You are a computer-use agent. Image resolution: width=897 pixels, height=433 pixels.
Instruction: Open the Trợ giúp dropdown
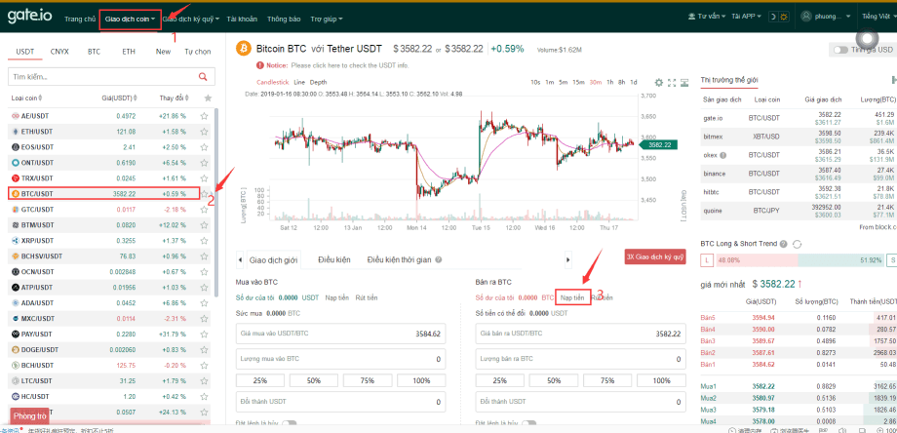[x=327, y=19]
